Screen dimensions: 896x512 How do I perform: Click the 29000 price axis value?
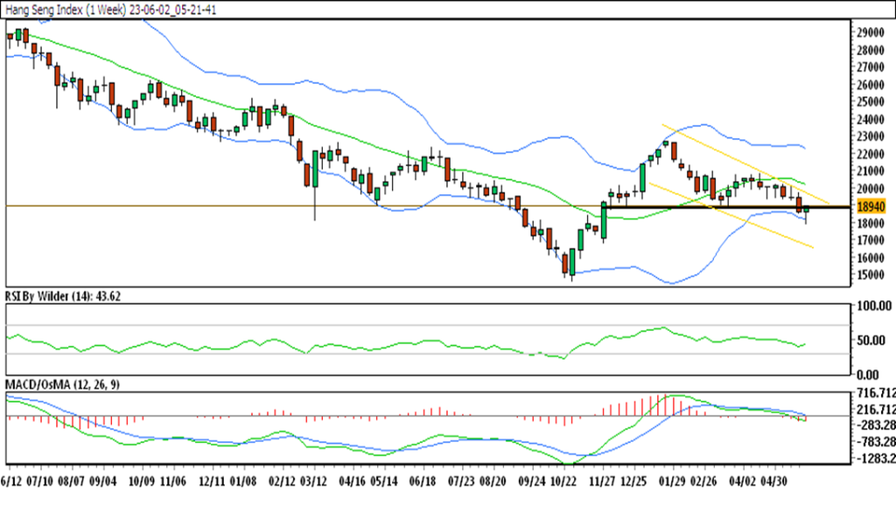pos(871,33)
